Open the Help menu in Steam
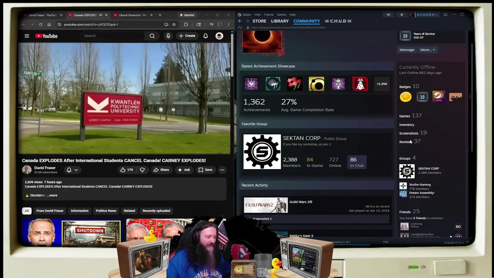The width and height of the screenshot is (494, 278). 293,15
